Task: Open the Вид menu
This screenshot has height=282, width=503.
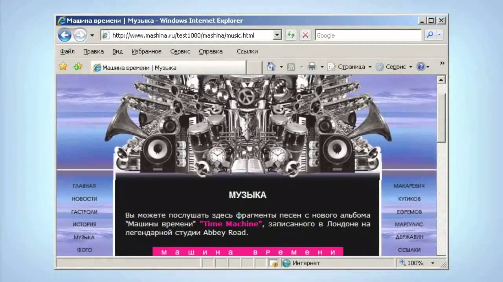Action: click(x=117, y=51)
